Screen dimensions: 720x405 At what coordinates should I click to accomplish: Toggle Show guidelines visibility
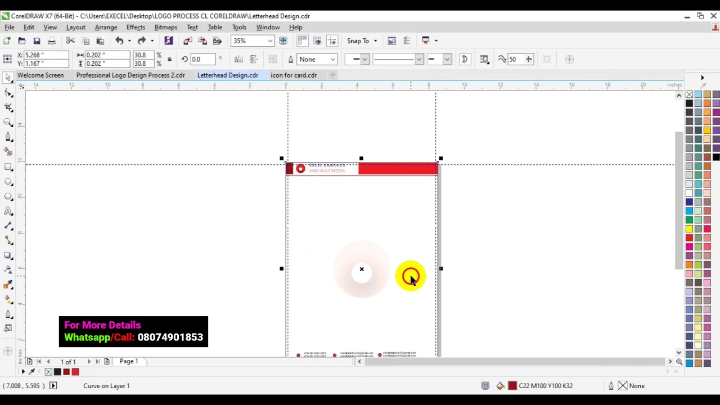tap(332, 40)
